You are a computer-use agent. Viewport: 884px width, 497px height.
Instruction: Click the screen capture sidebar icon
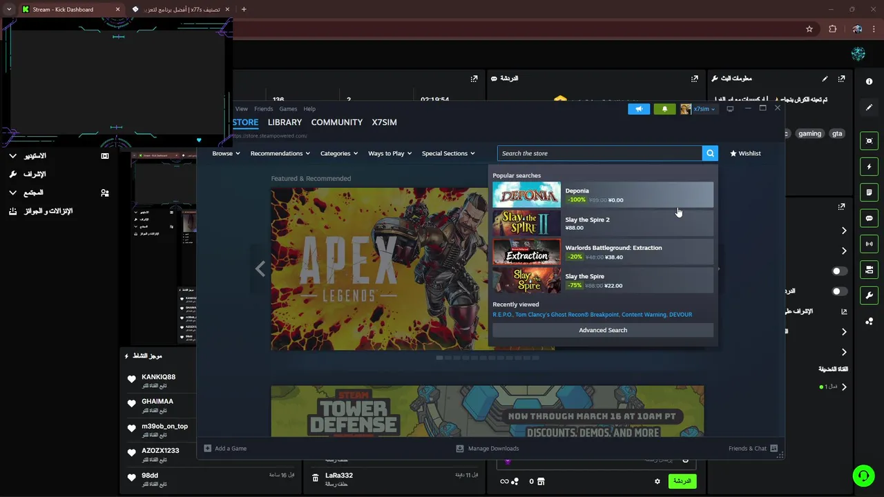pyautogui.click(x=869, y=141)
